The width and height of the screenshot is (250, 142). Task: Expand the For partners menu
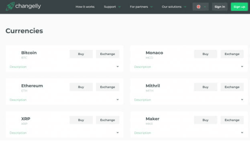[141, 7]
